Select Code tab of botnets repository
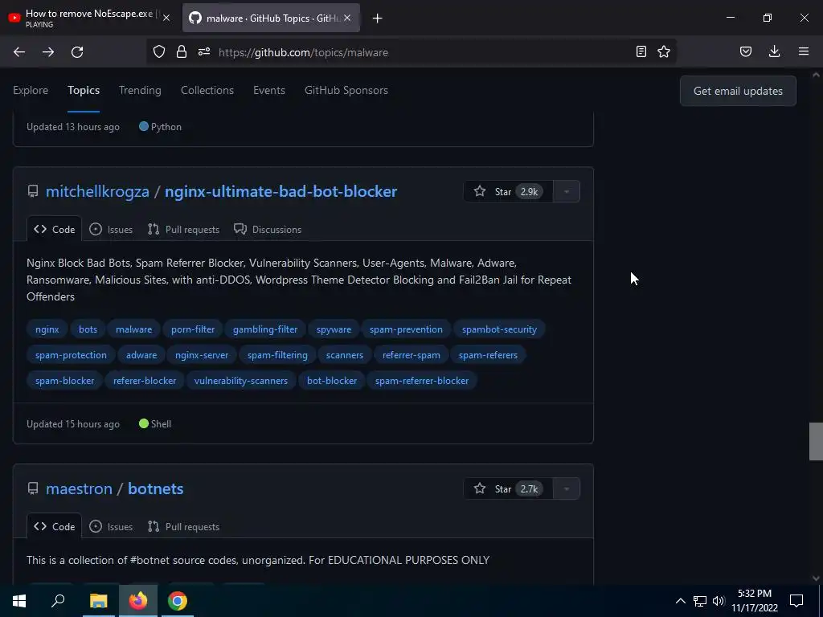 [55, 526]
